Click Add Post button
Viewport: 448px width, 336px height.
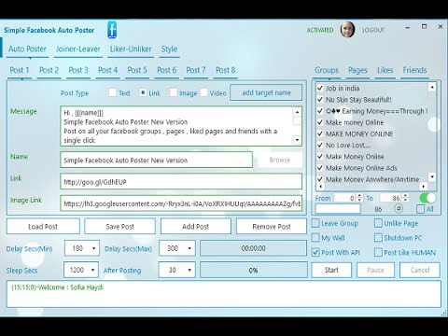[196, 226]
